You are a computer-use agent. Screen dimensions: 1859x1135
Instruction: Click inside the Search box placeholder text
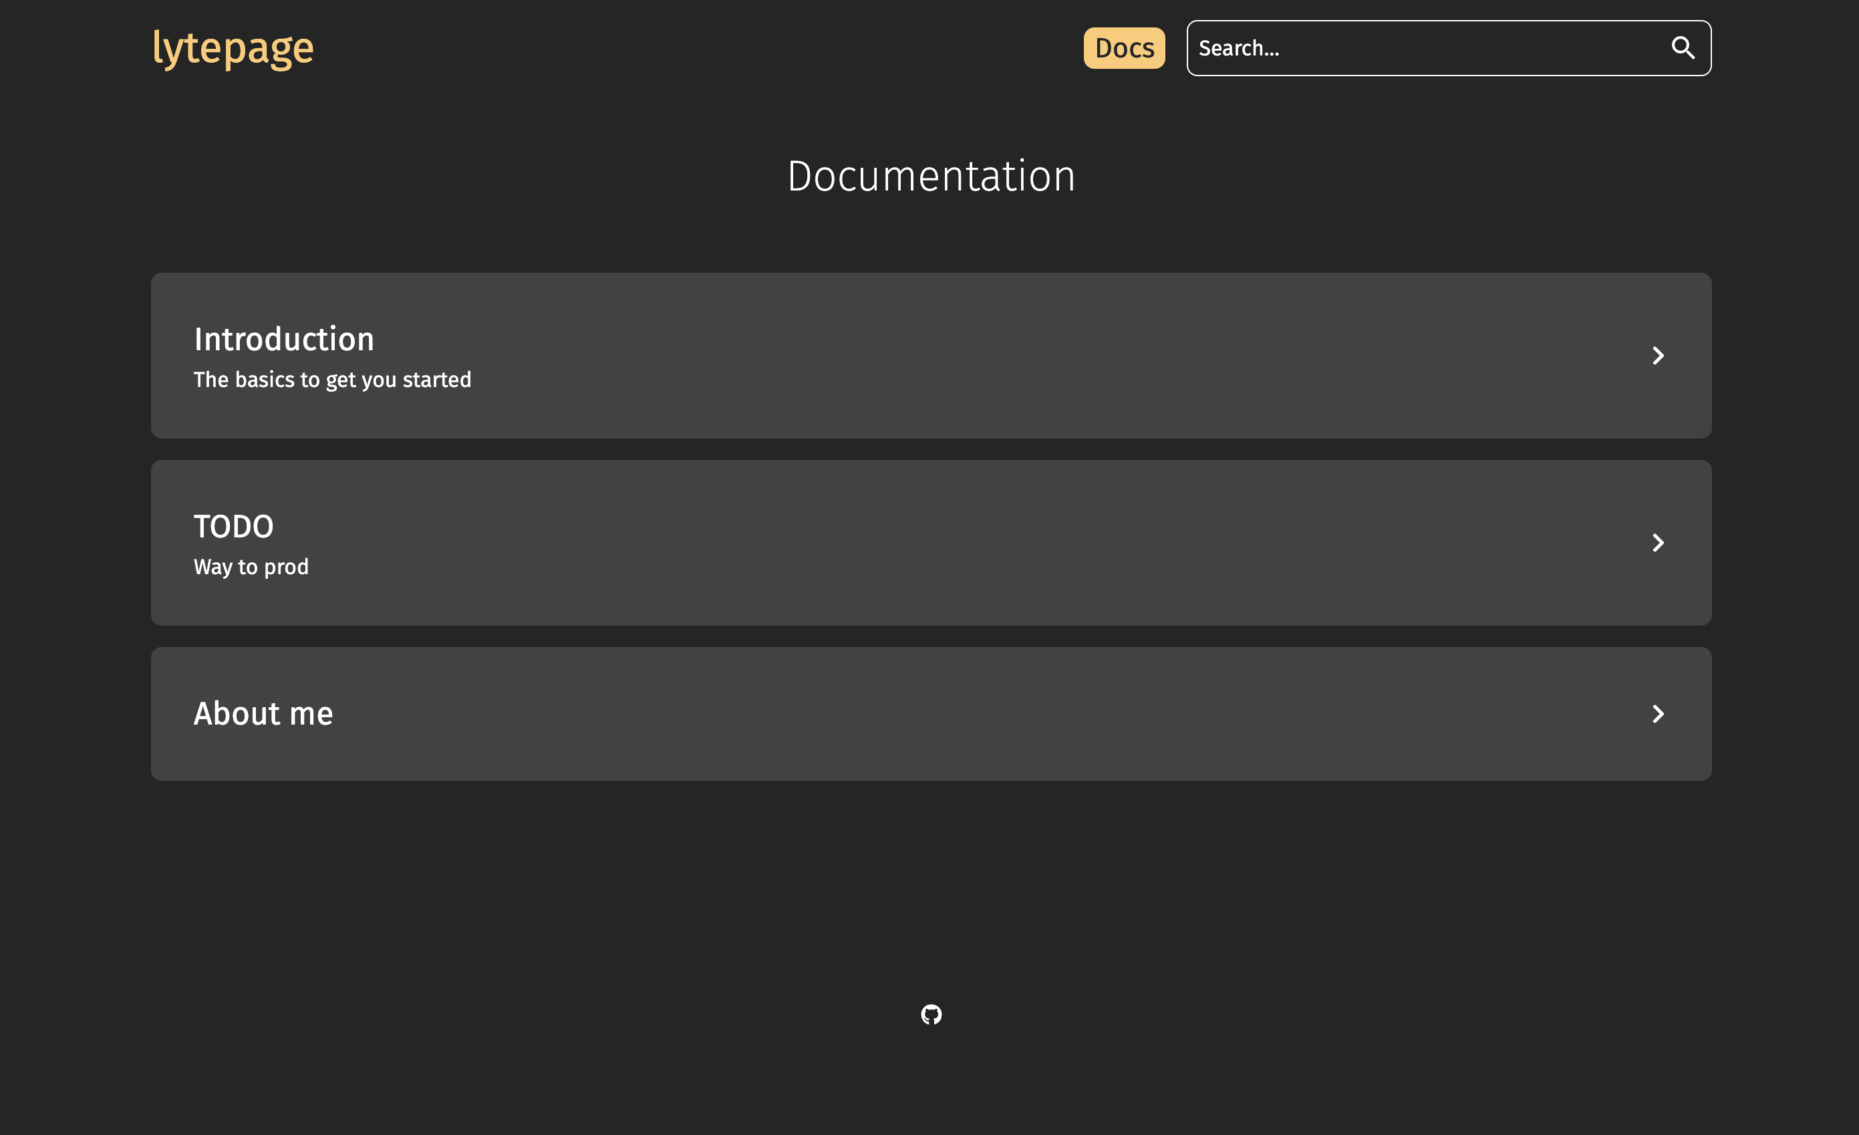(1240, 47)
